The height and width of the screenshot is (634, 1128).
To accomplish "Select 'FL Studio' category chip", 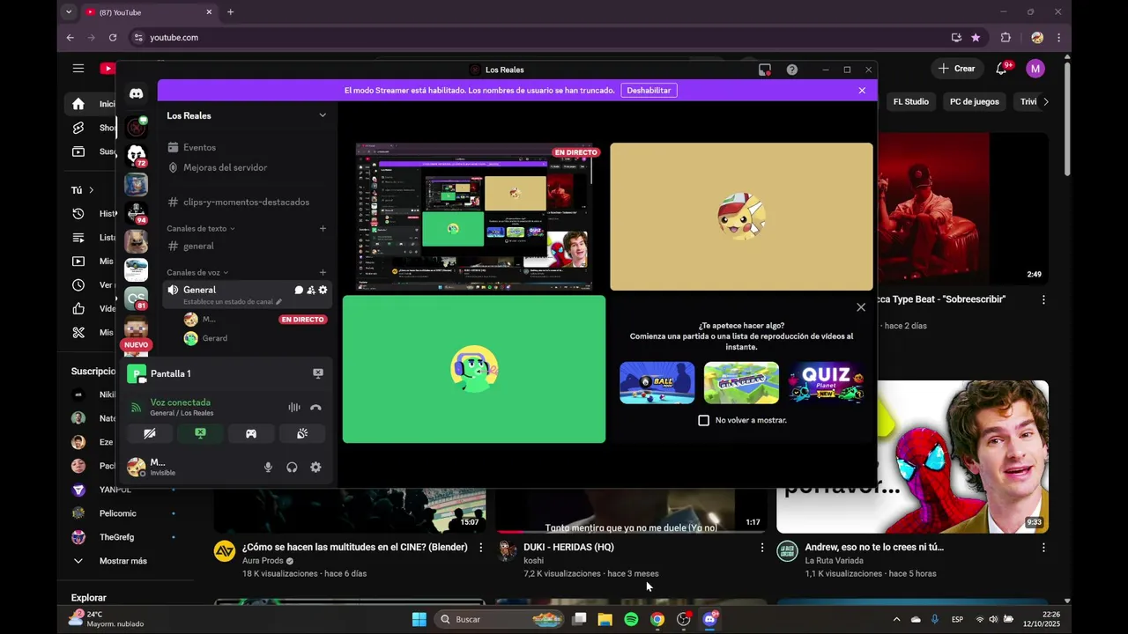I will [x=911, y=102].
